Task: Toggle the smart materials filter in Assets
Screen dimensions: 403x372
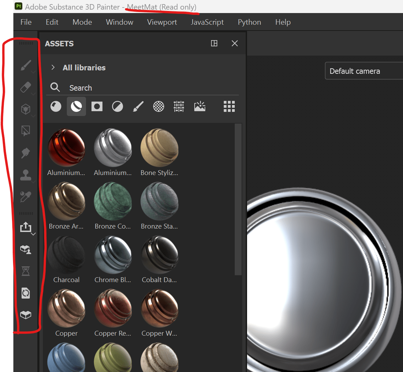Action: 76,106
